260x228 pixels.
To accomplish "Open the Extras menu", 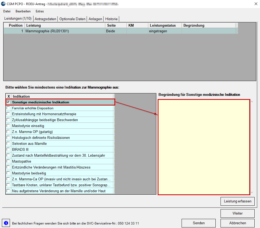I will tap(40, 11).
